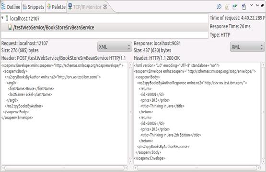Viewport: 266px width, 172px height.
Task: Switch to the Palette tab
Action: click(x=56, y=7)
